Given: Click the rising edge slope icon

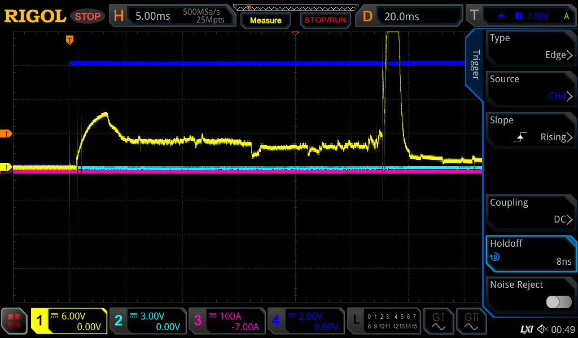Looking at the screenshot, I should click(x=522, y=137).
